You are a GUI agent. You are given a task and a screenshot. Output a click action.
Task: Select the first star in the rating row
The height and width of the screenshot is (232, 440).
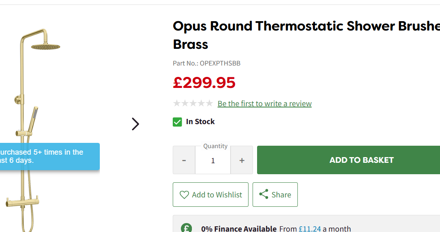click(x=177, y=103)
